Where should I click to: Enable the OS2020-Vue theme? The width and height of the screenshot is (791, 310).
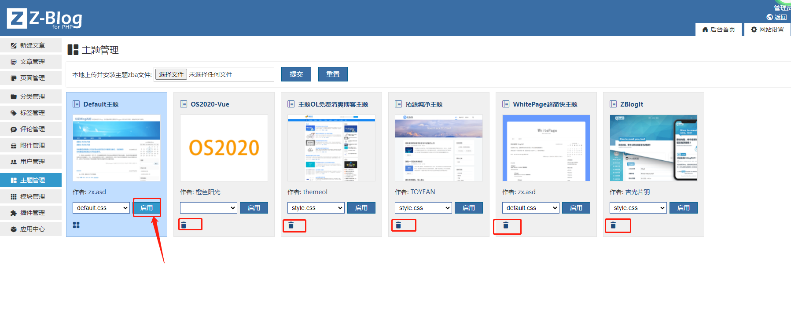point(254,208)
